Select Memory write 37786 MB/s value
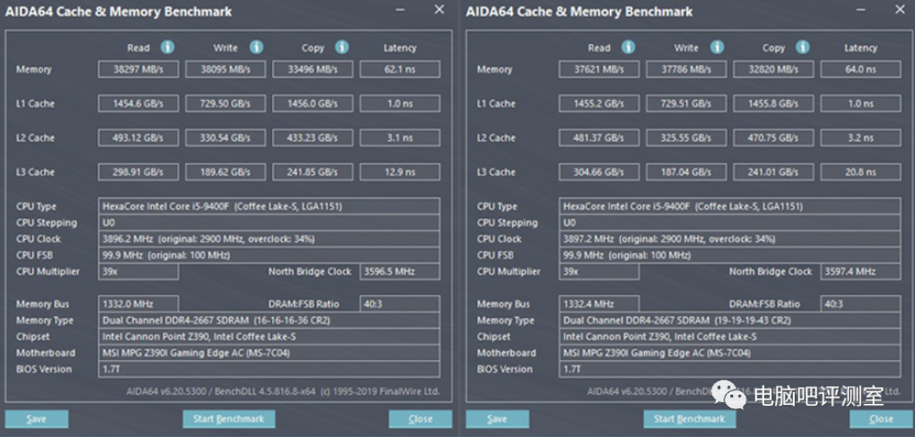Image resolution: width=915 pixels, height=437 pixels. (x=686, y=69)
